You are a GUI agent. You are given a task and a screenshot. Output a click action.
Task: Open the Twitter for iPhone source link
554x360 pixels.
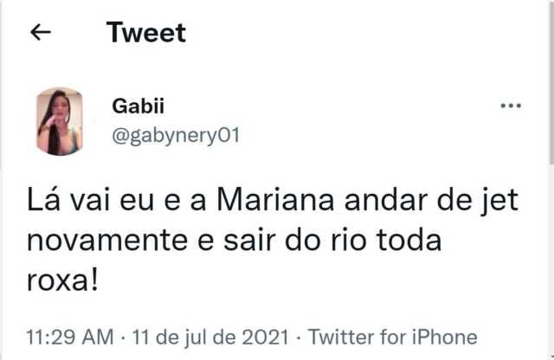point(392,337)
